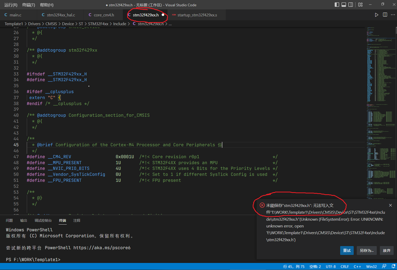Open the customize layout icon
Screen dimensions: 397x270
tap(360, 4)
